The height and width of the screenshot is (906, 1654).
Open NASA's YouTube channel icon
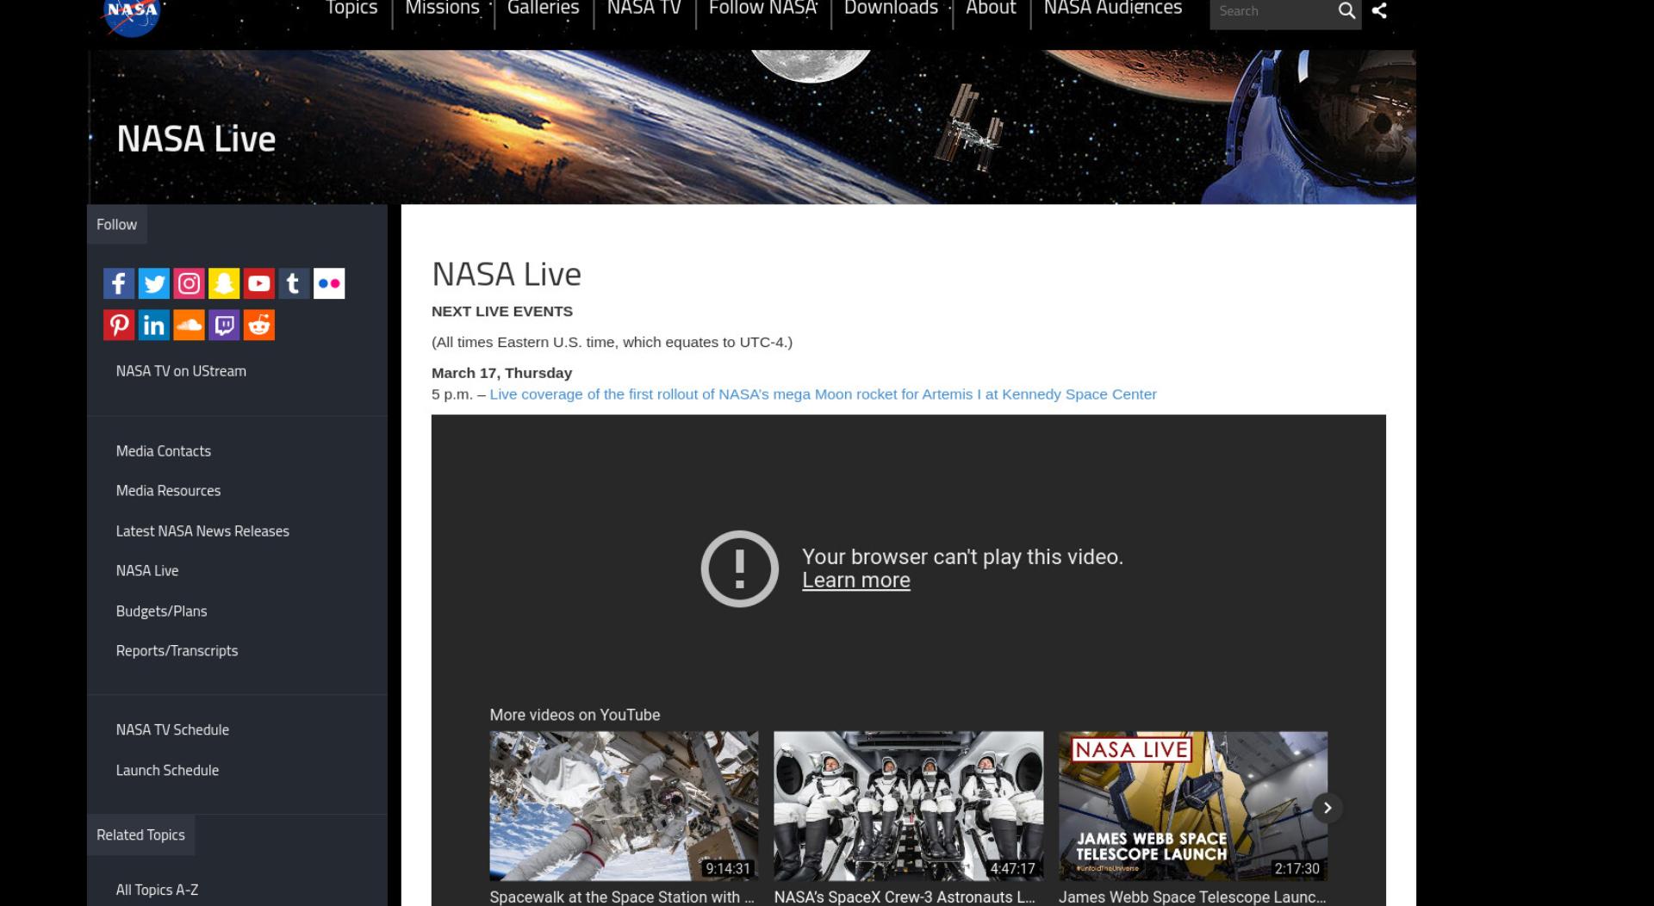259,283
